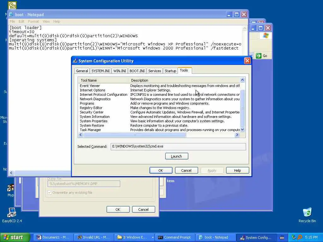Open the View menu in Notepad
323x242 pixels.
[x=46, y=21]
